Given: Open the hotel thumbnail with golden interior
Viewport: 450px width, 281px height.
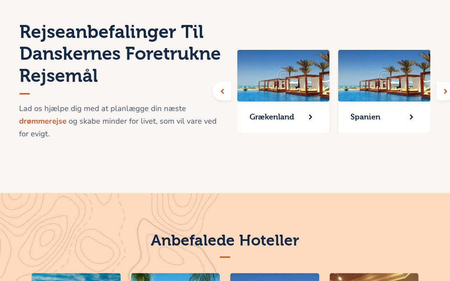Looking at the screenshot, I should 374,277.
